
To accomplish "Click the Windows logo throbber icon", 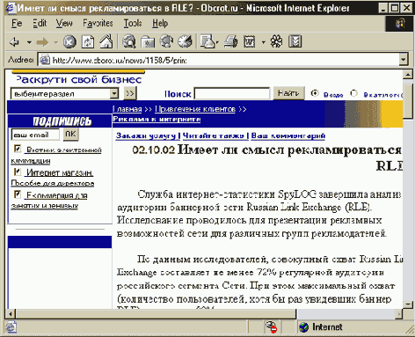I will 400,24.
